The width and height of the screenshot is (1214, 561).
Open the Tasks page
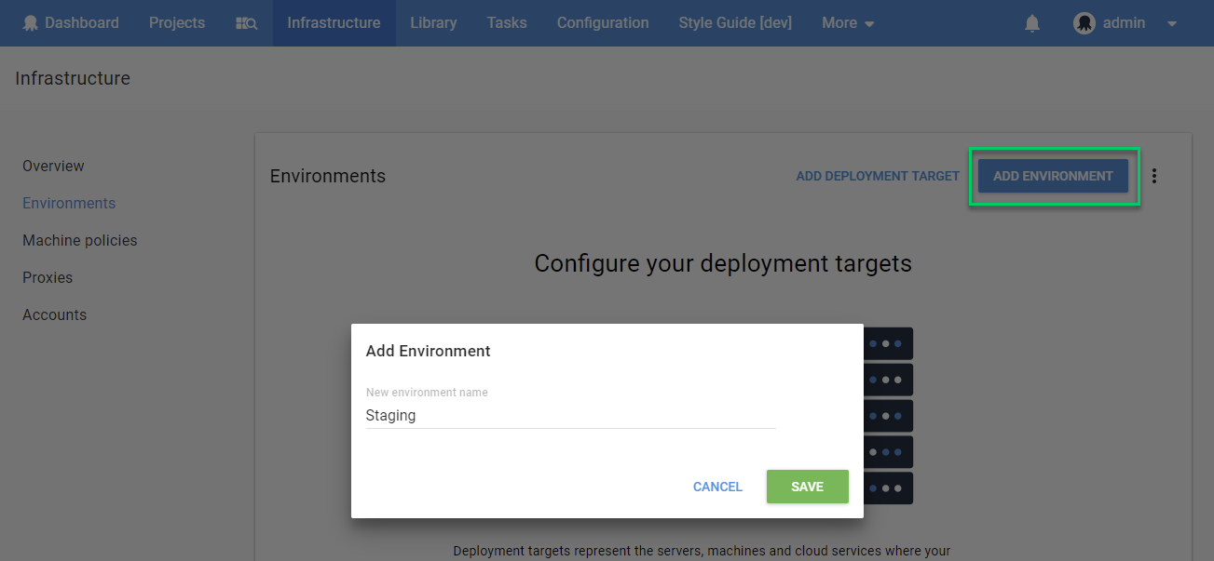coord(507,23)
